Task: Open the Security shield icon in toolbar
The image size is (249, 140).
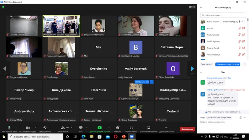Action: pyautogui.click(x=45, y=128)
